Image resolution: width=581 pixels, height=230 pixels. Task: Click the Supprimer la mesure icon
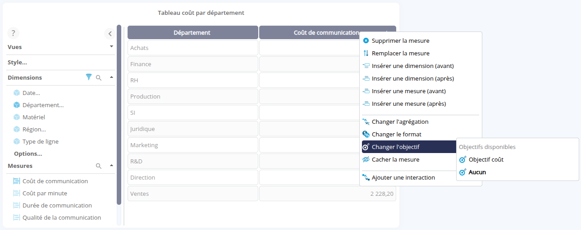pos(366,41)
